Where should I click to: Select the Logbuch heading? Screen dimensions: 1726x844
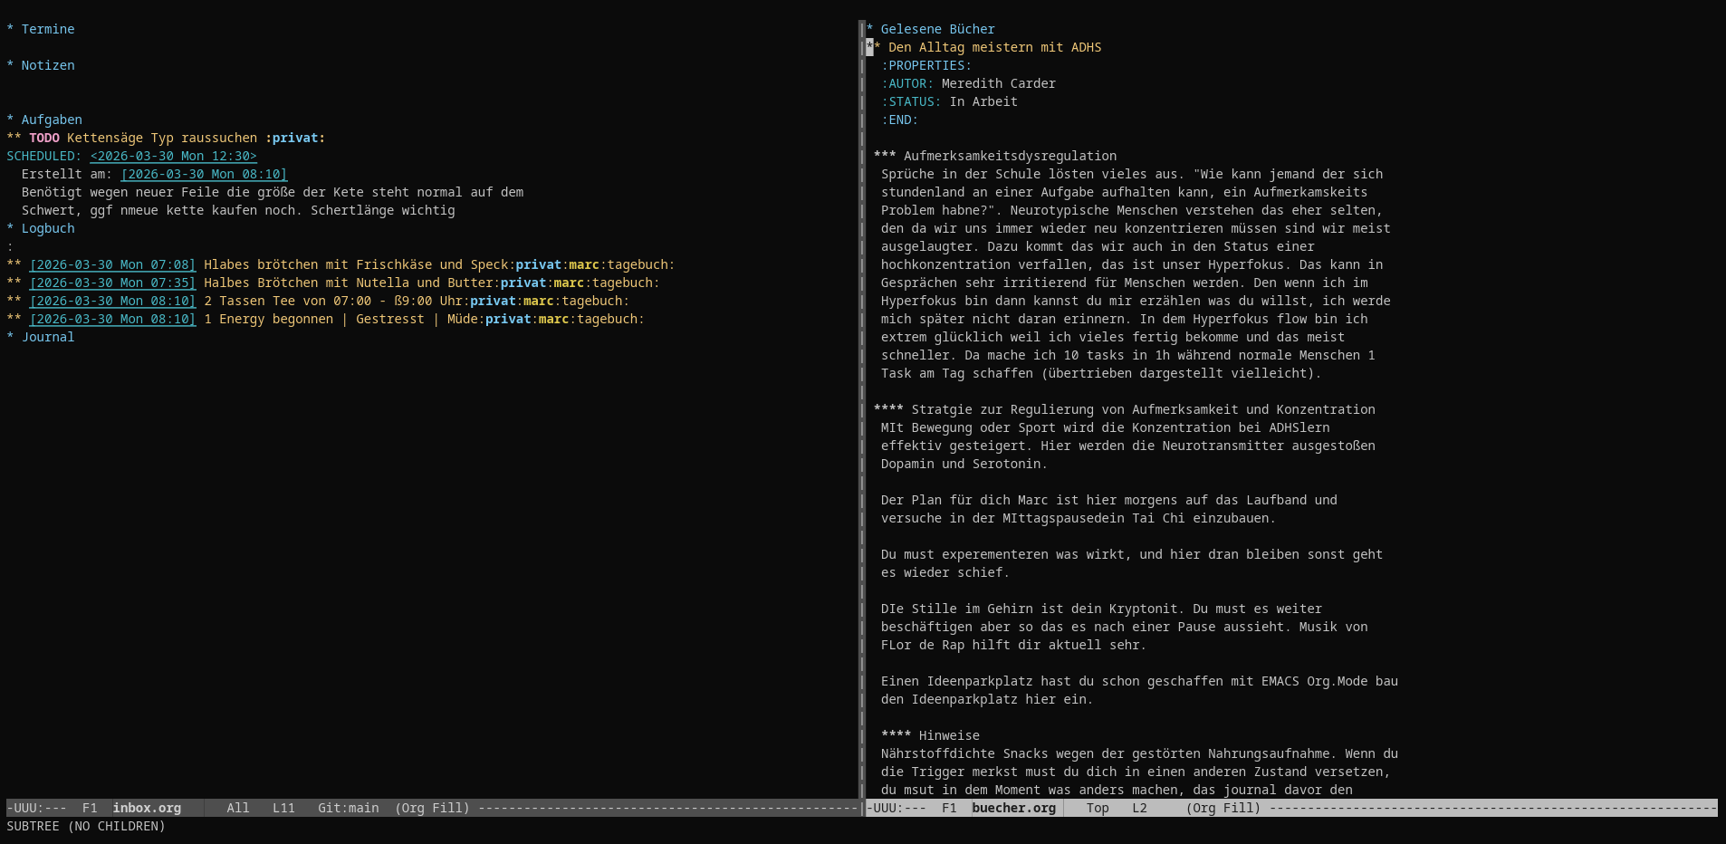[47, 228]
